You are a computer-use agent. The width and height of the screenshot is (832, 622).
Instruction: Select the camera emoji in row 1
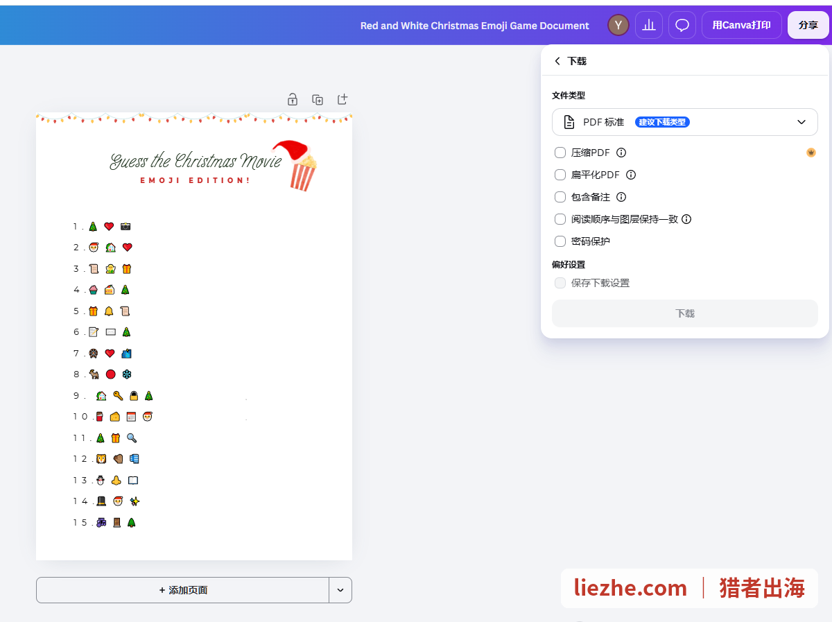(125, 226)
